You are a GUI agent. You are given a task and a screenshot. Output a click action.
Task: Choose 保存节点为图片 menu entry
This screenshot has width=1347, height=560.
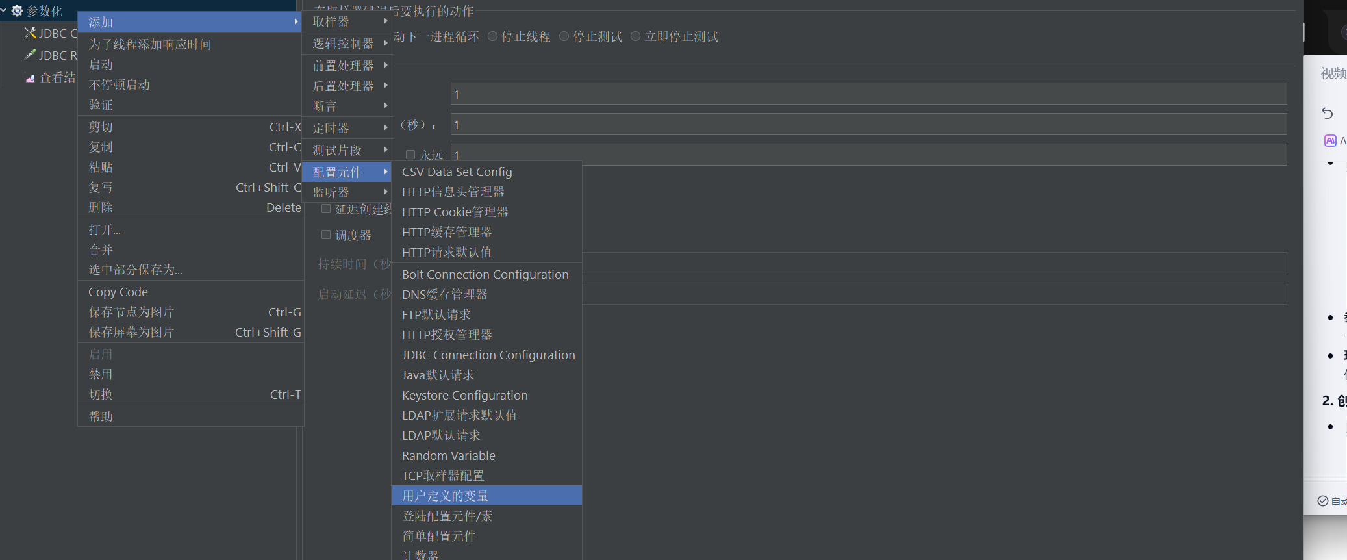[190, 312]
